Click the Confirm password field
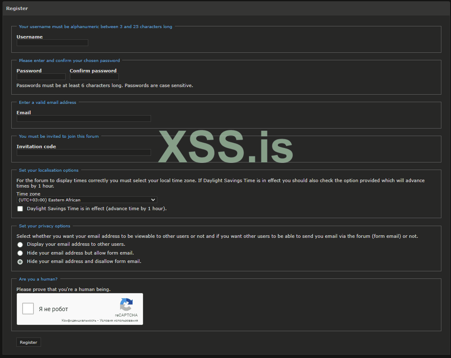Screen dimensions: 451x358 pyautogui.click(x=94, y=77)
